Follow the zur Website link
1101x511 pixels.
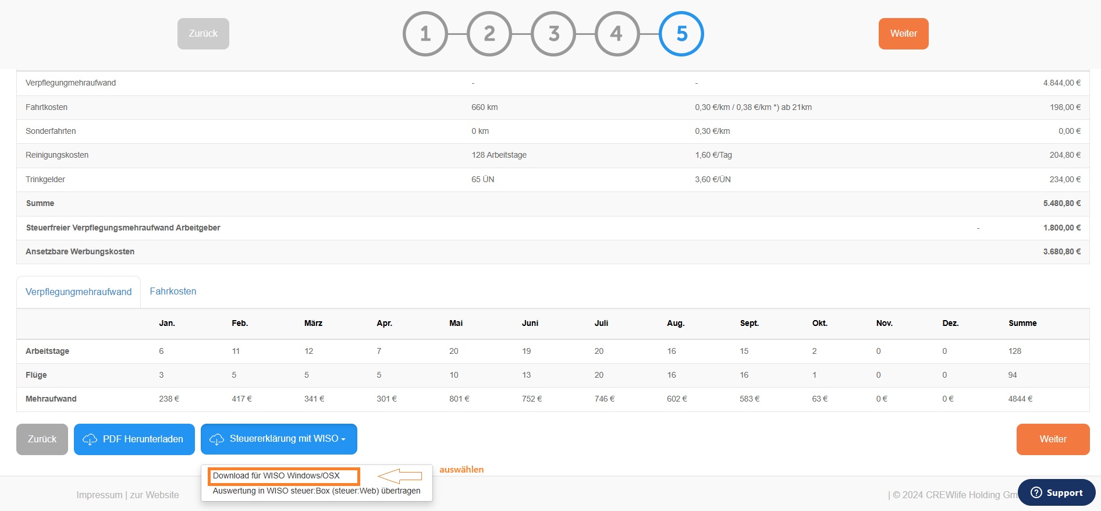tap(154, 495)
